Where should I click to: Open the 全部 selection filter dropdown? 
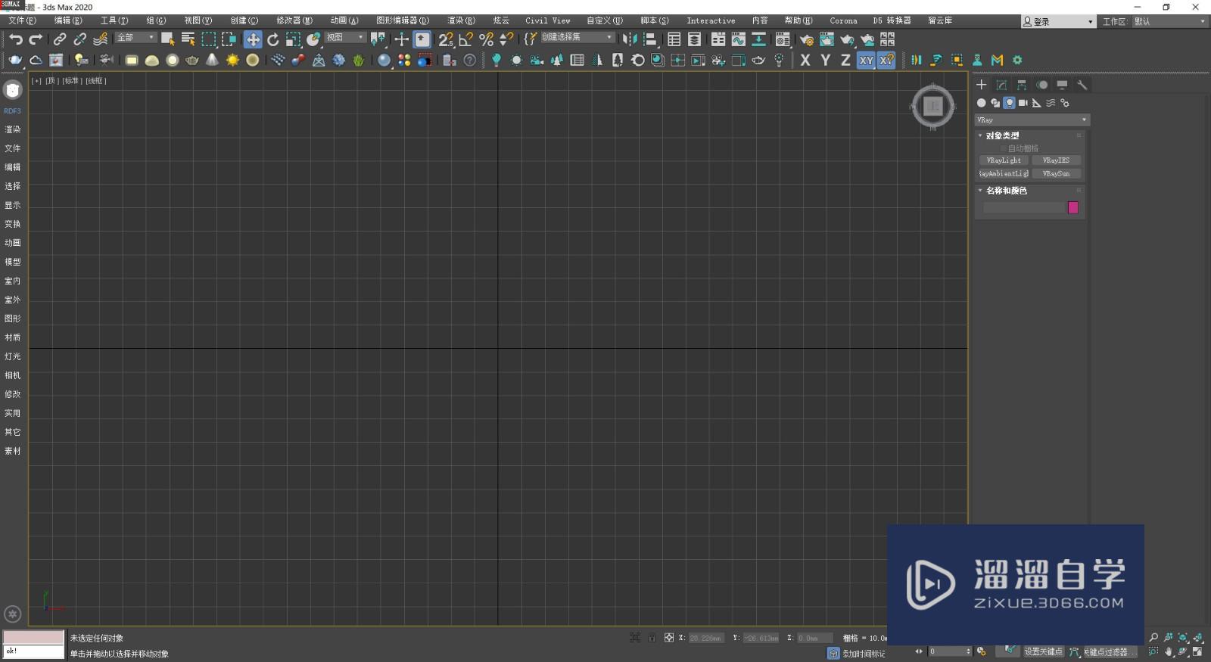point(135,37)
